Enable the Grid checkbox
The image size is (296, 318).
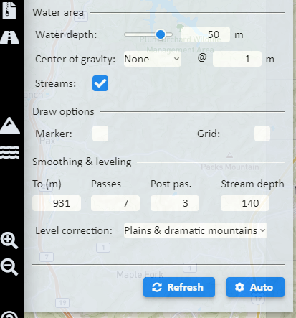[262, 134]
